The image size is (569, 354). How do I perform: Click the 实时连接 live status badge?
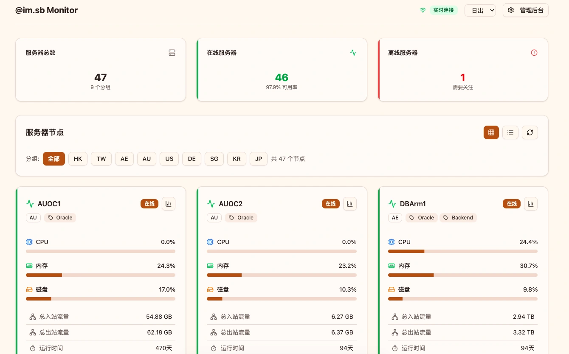tap(443, 10)
